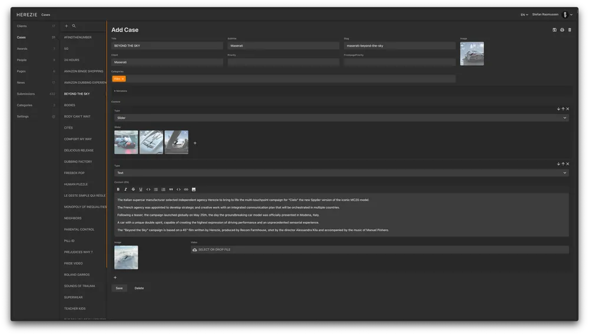
Task: Go to Submissions in the sidebar
Action: pos(26,94)
